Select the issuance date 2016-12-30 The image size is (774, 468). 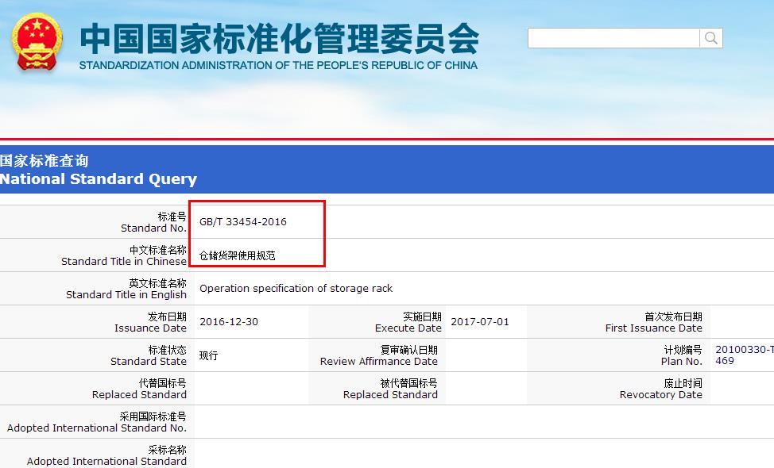tap(229, 322)
